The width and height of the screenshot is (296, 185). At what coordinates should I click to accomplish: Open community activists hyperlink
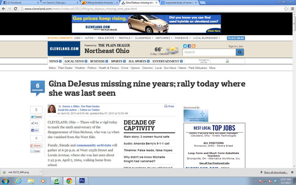click(93, 145)
